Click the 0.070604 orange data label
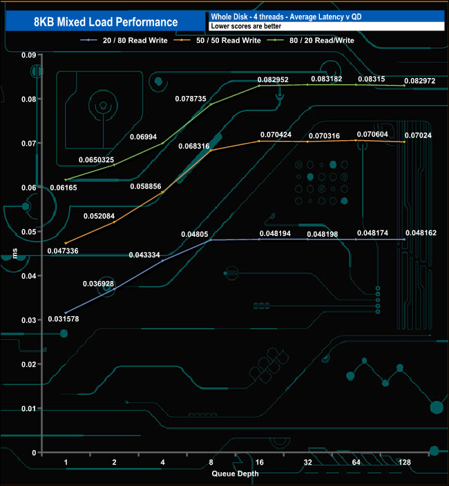 tap(372, 134)
